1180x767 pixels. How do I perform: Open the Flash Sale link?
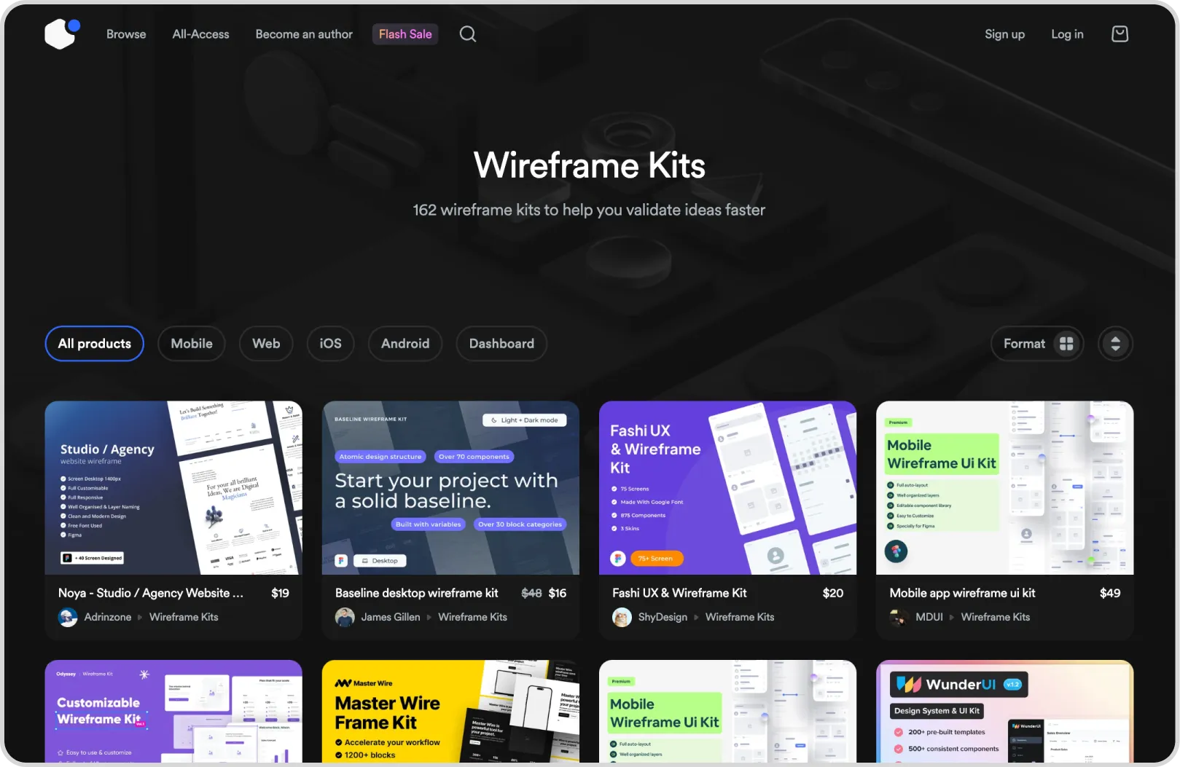(x=405, y=34)
